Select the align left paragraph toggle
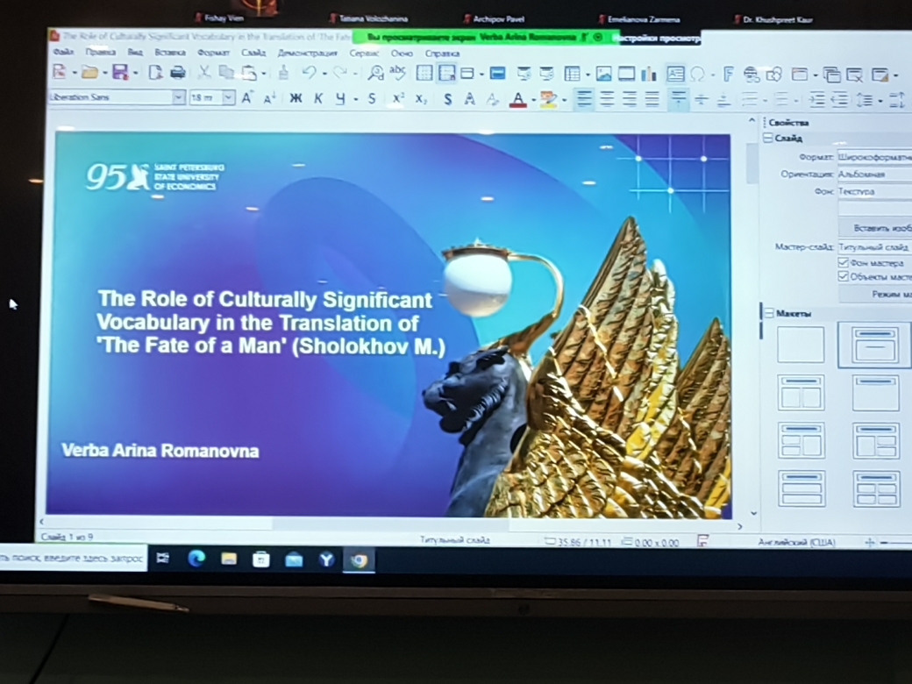This screenshot has height=684, width=912. (x=585, y=99)
